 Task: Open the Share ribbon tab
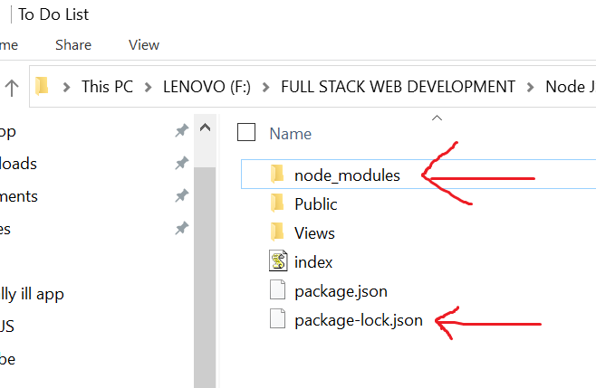tap(73, 45)
